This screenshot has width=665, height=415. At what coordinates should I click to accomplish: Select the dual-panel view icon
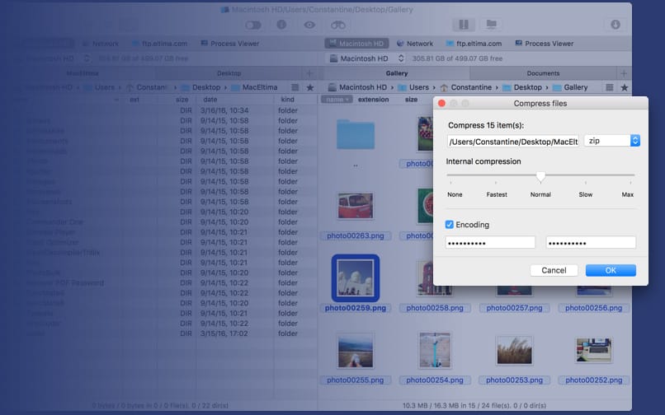click(x=464, y=25)
